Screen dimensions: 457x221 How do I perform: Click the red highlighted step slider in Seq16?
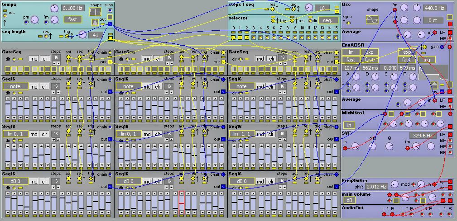pyautogui.click(x=182, y=202)
